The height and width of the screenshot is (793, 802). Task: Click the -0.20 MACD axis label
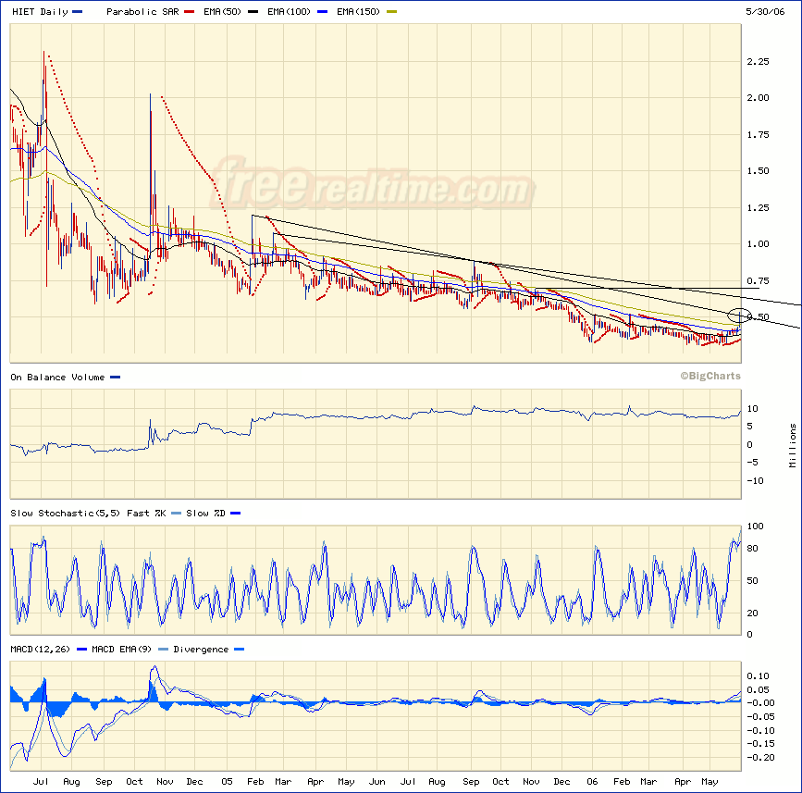[760, 758]
